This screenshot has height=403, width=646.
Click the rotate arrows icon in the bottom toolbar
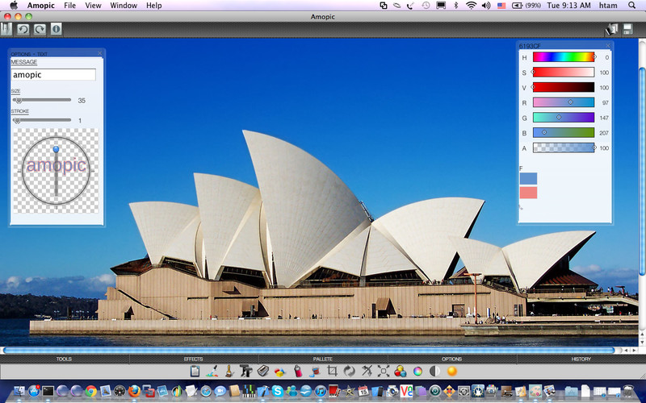coord(349,371)
